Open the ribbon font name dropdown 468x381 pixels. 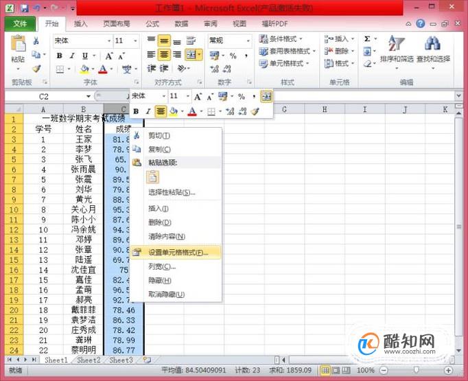[109, 41]
